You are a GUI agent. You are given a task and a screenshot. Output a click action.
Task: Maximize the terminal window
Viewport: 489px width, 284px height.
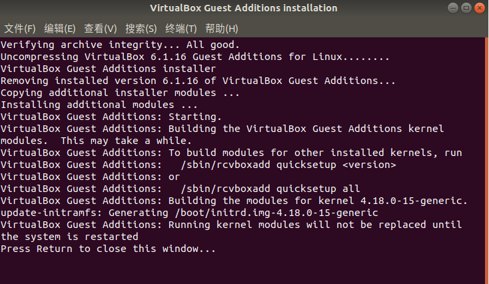click(466, 8)
